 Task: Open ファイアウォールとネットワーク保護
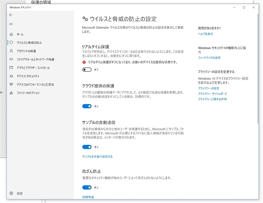point(40,59)
